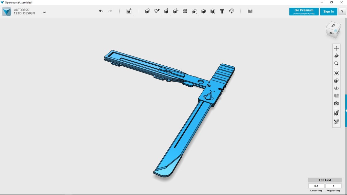347x195 pixels.
Task: Toggle grid visibility in navigation bar
Action: (x=336, y=96)
